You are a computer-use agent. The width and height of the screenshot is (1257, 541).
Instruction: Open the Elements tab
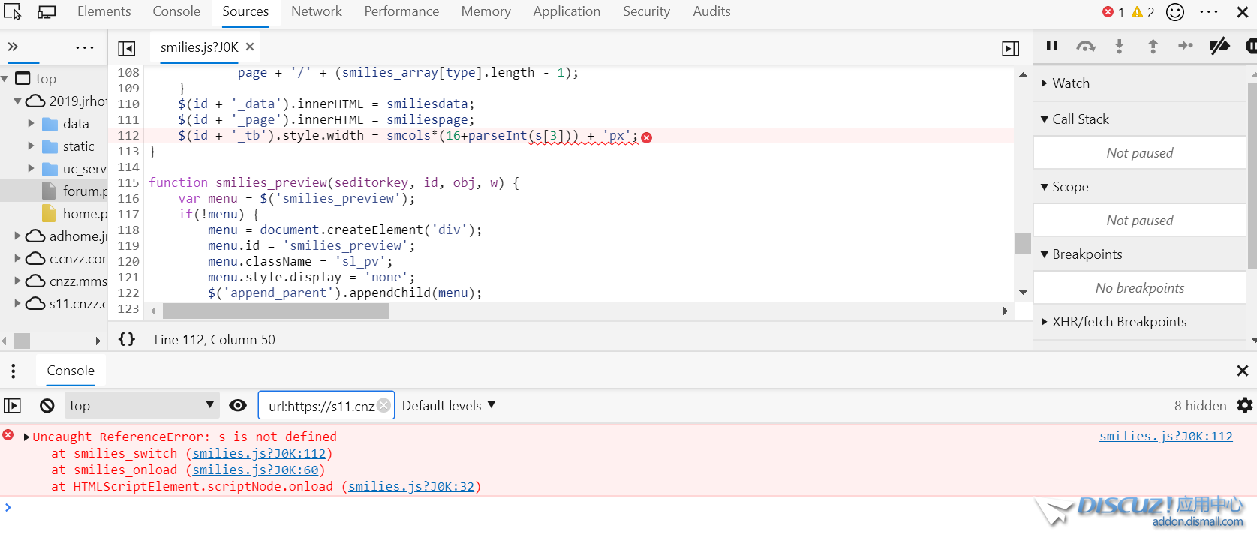point(104,11)
